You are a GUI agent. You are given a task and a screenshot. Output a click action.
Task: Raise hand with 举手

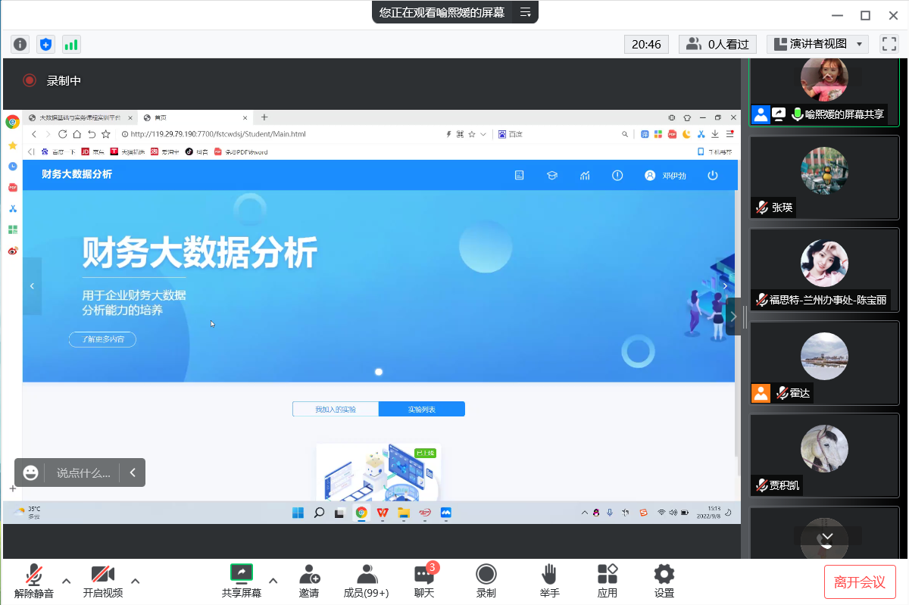point(549,581)
